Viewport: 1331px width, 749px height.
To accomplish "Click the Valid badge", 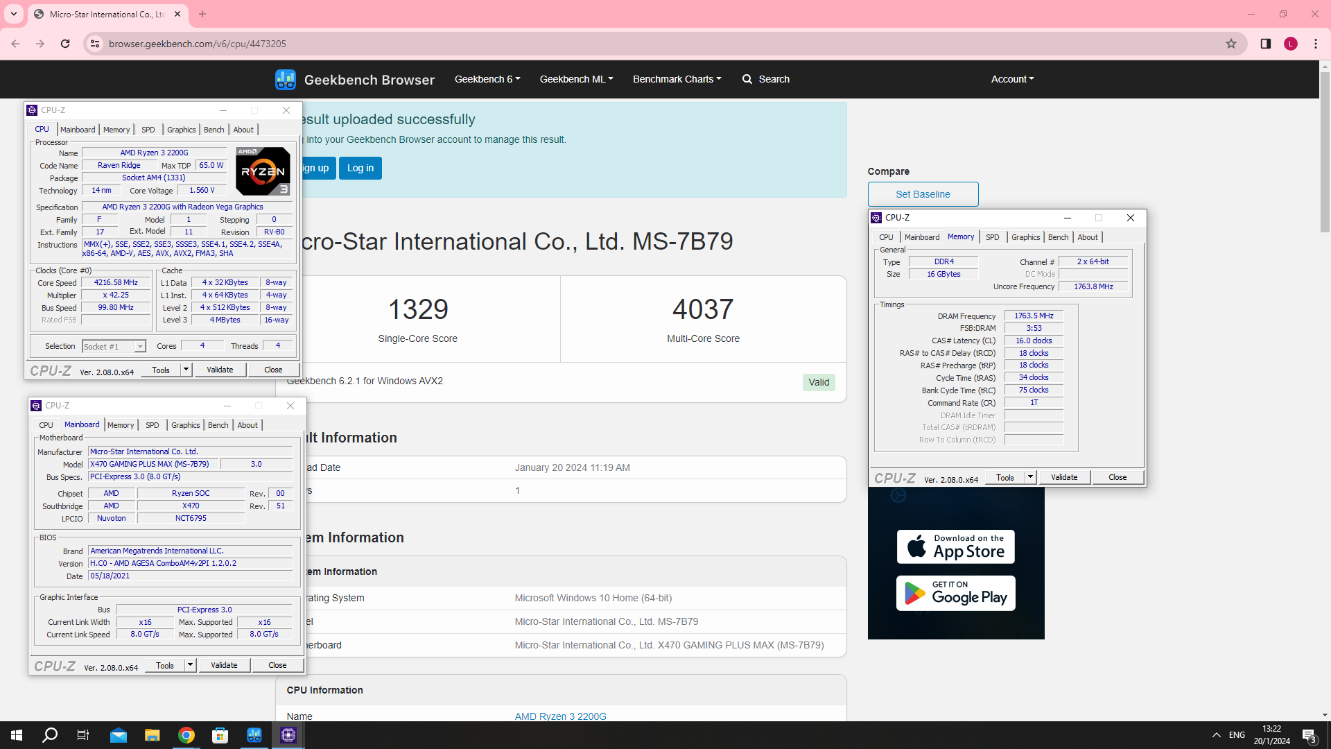I will [819, 382].
